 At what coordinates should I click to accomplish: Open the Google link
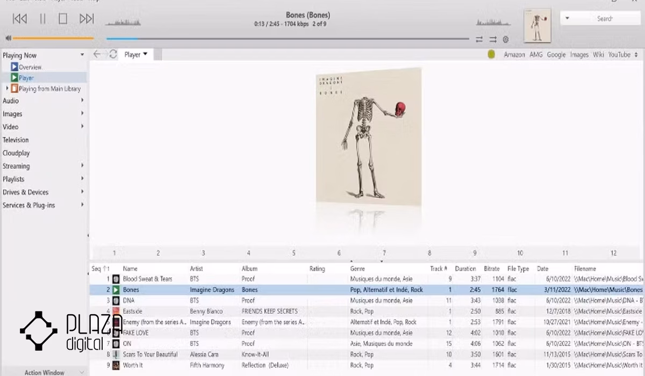coord(556,55)
